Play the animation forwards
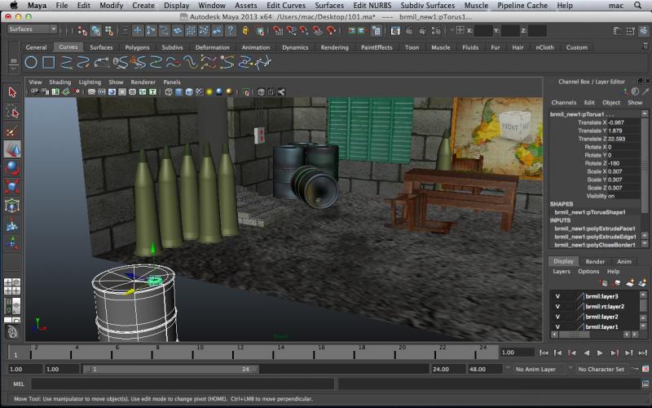The image size is (652, 408). 600,353
